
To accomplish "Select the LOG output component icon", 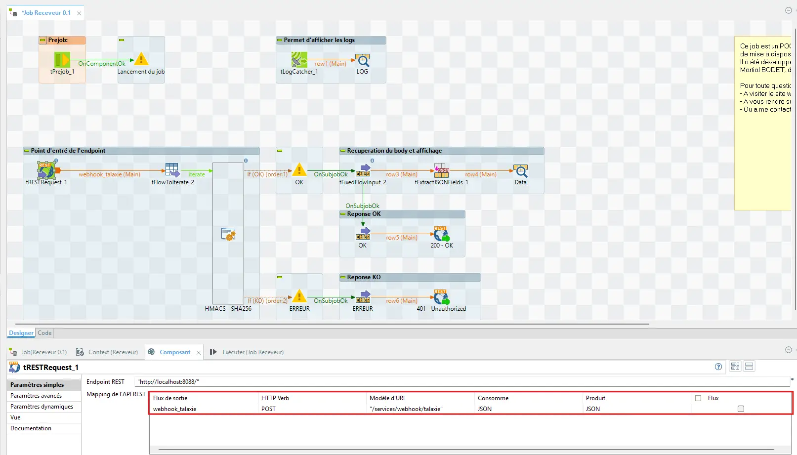I will coord(363,59).
